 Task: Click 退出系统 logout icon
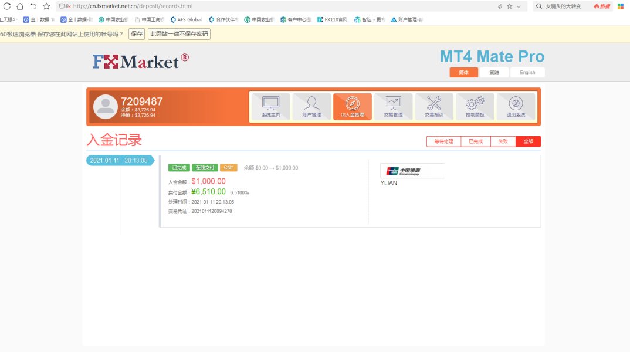coord(516,107)
